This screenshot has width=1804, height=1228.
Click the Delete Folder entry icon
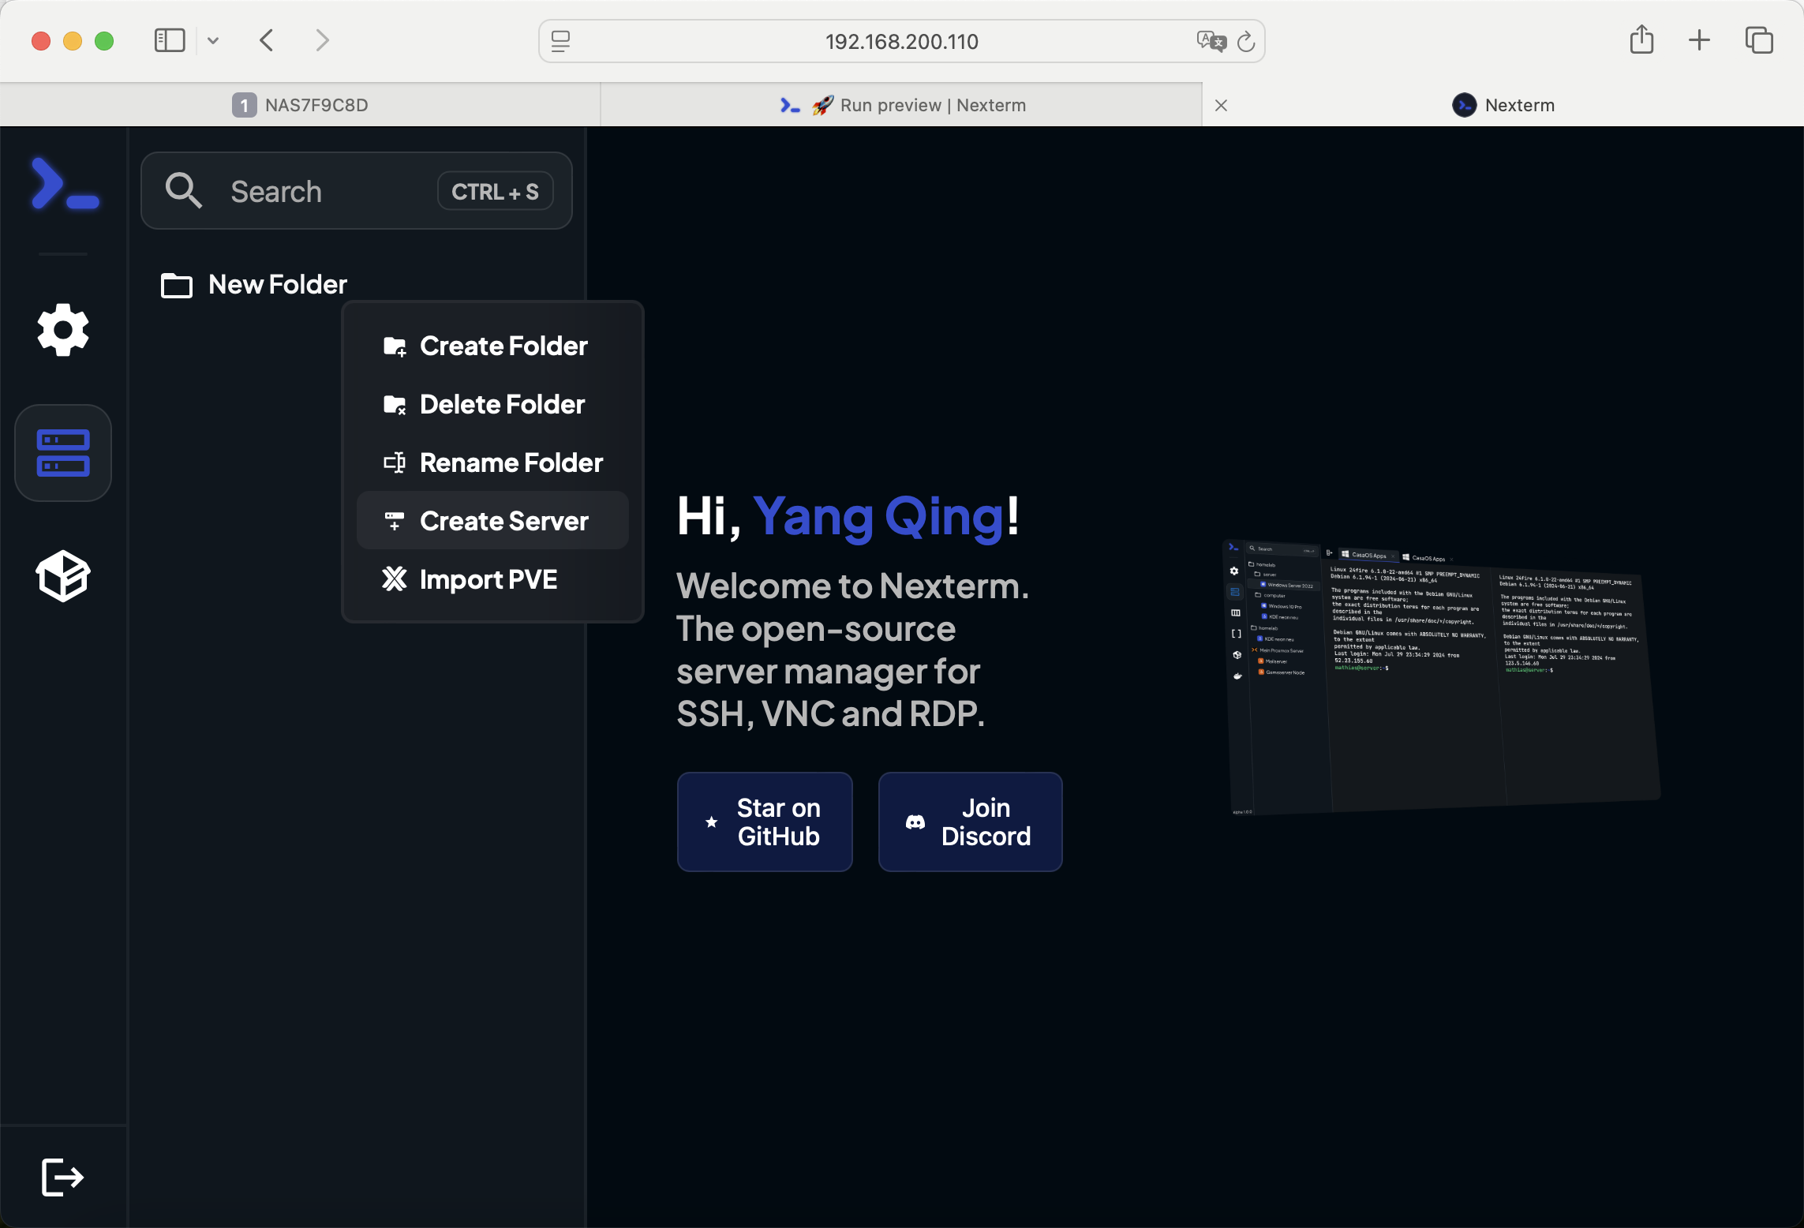[395, 404]
